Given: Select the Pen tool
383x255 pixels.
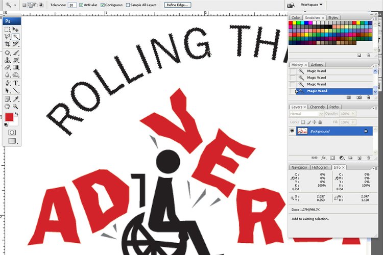Looking at the screenshot, I should (7, 83).
